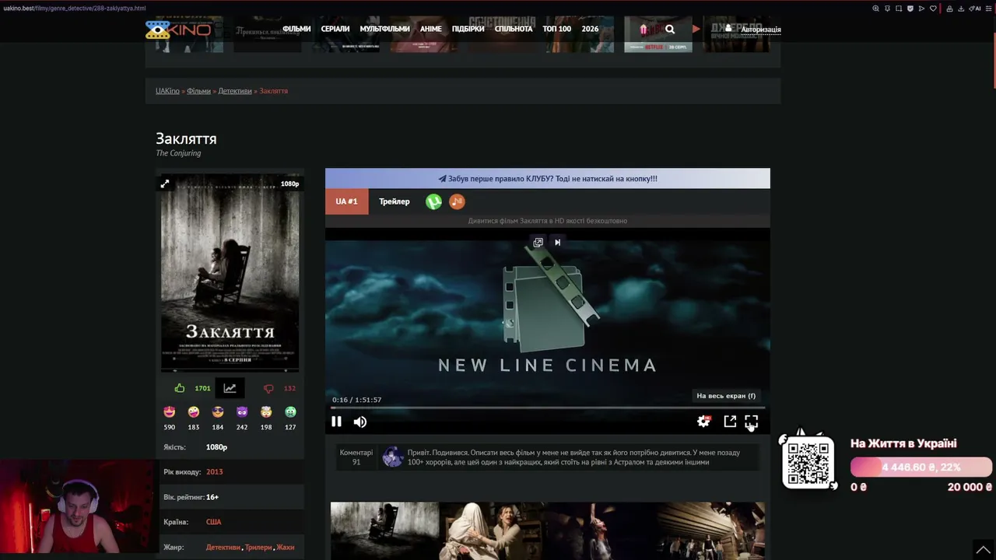Viewport: 996px width, 560px height.
Task: Click the orange music icon beside Трейлер
Action: point(458,202)
